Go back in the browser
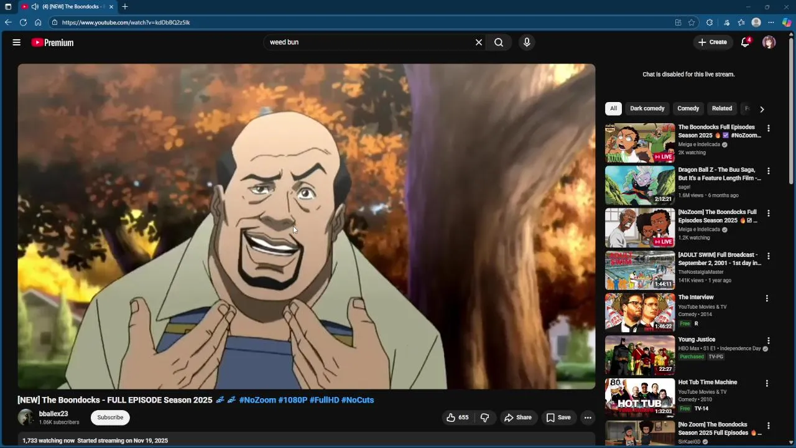 coord(8,22)
